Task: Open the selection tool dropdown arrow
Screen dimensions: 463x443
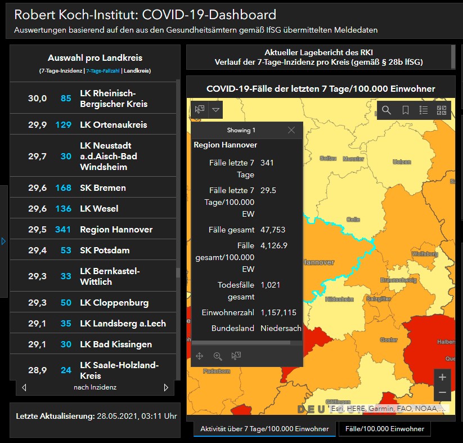Action: [x=216, y=110]
